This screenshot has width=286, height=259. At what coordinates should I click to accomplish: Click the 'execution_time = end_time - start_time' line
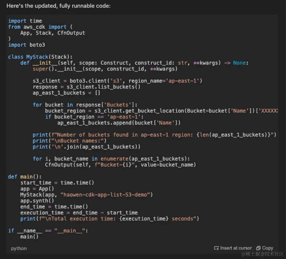click(79, 213)
